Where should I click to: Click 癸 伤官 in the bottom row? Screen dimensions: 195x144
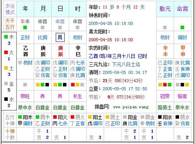tap(182, 123)
